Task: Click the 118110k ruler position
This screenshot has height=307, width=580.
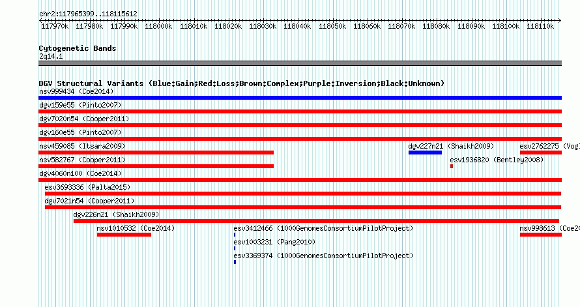Action: point(540,26)
